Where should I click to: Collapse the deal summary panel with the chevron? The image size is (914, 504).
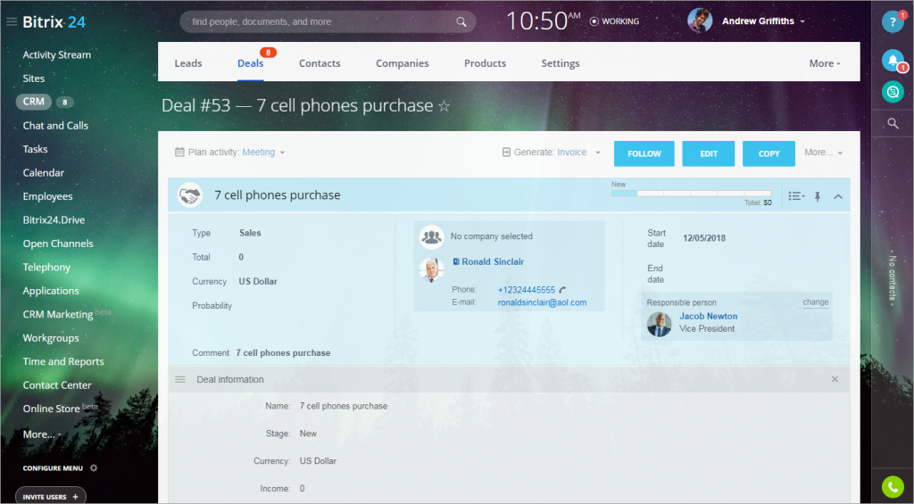click(x=838, y=196)
